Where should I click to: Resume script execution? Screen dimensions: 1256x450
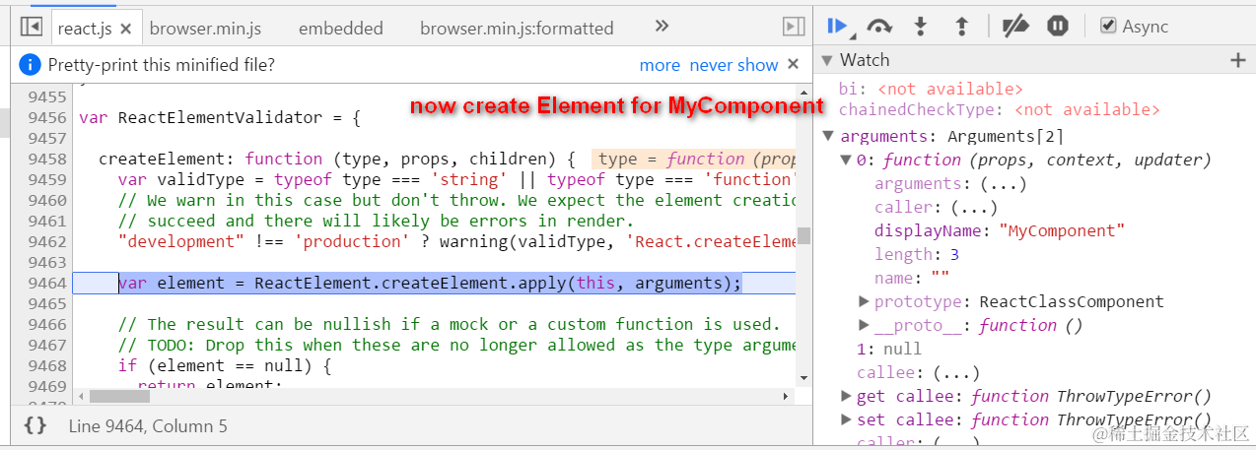tap(838, 27)
